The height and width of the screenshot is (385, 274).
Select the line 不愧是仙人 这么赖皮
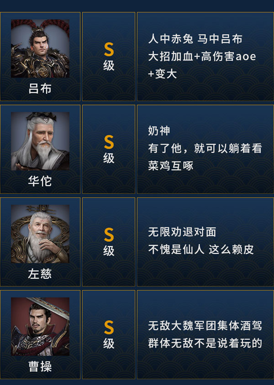pyautogui.click(x=201, y=250)
